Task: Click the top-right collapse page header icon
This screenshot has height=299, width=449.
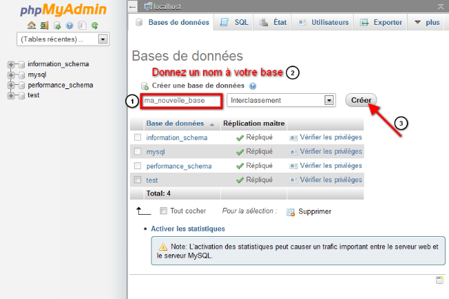Action: pos(441,7)
